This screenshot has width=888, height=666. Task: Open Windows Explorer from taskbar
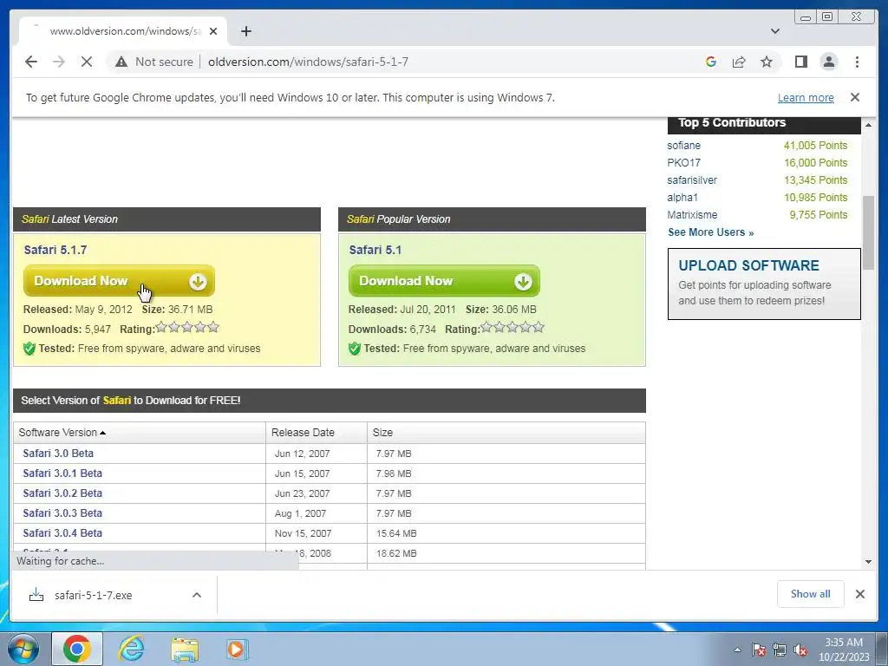(x=185, y=649)
